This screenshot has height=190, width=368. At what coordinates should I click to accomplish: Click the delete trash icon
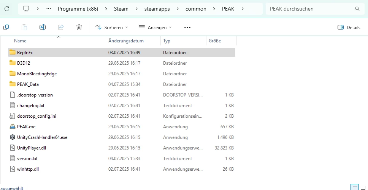coord(79,27)
